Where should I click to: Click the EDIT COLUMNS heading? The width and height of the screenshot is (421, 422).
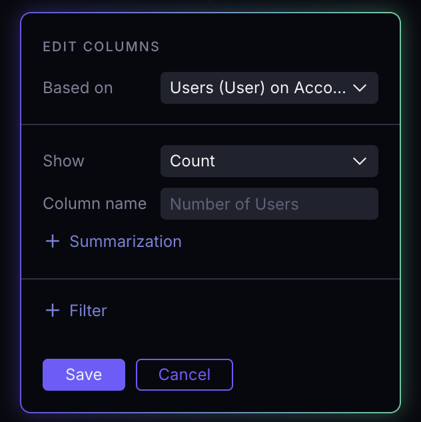101,47
